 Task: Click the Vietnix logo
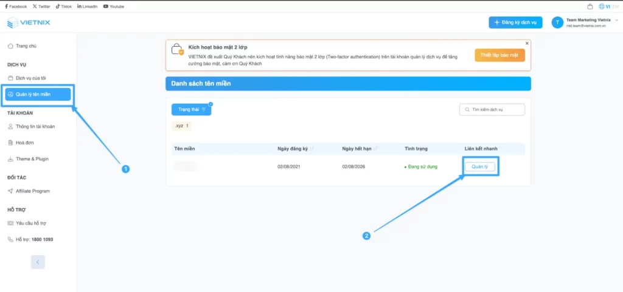[29, 24]
